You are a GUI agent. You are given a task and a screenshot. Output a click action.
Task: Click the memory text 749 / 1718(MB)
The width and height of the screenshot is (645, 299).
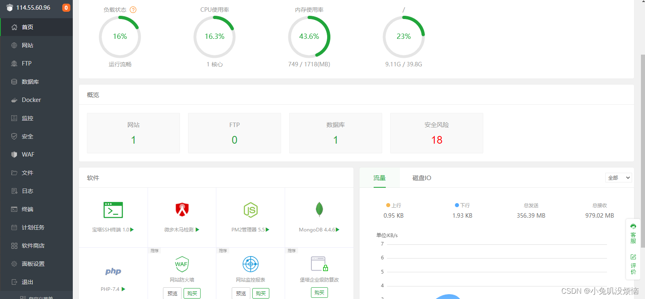(309, 64)
